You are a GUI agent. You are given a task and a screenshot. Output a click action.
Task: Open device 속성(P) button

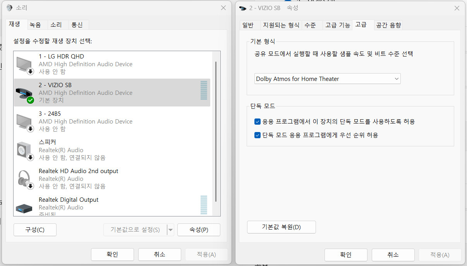[x=199, y=230]
